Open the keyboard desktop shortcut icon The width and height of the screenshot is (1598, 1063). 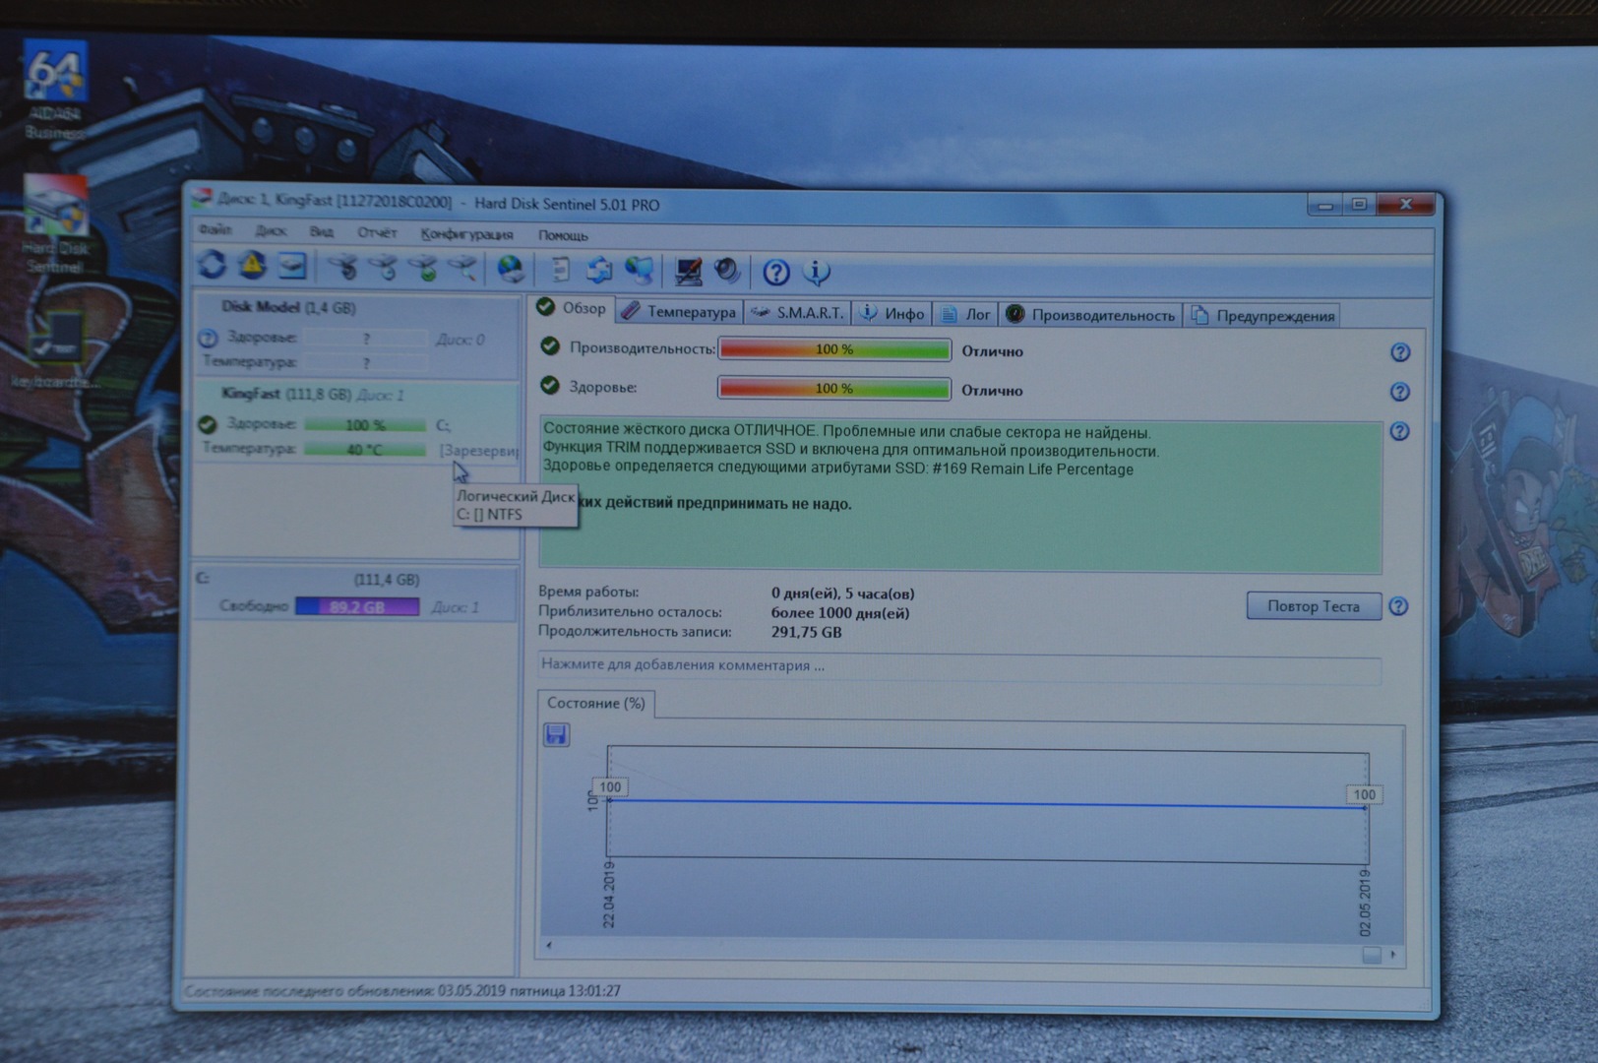[x=55, y=349]
